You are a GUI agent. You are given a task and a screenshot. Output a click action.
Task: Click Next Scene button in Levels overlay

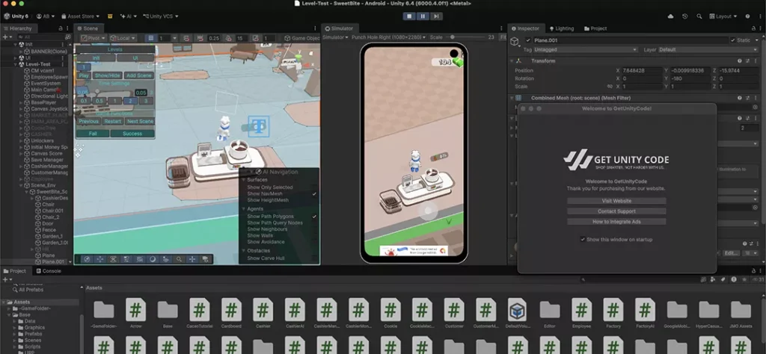(x=140, y=122)
